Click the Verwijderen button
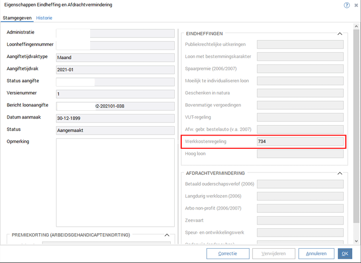The height and width of the screenshot is (263, 361). [273, 254]
